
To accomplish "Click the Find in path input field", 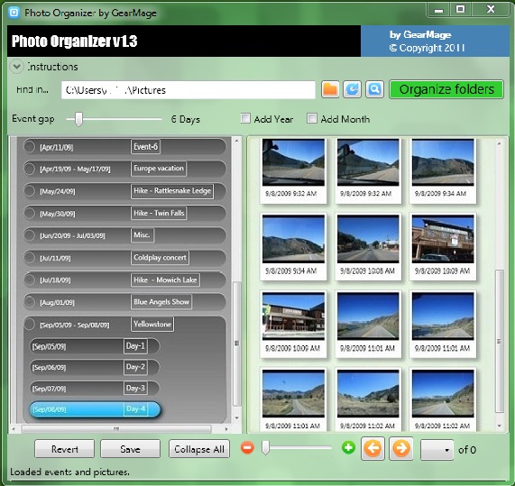I will tap(189, 90).
